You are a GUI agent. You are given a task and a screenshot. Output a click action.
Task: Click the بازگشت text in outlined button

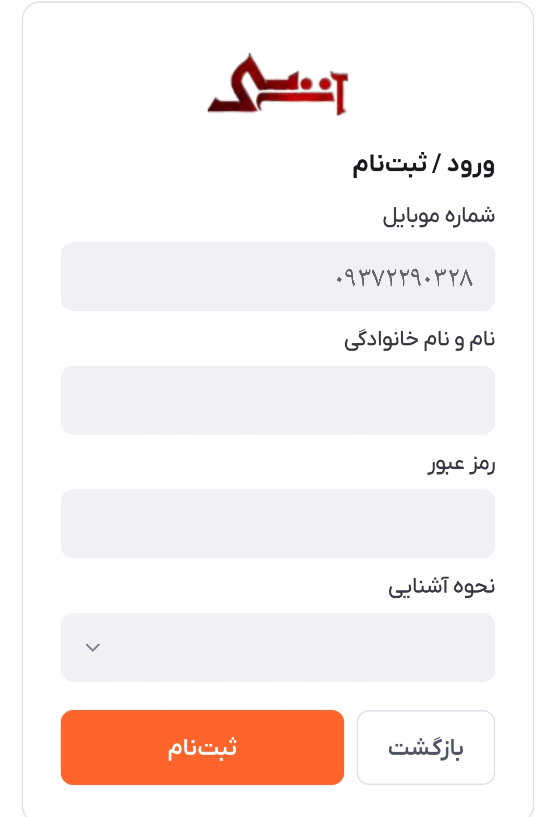426,748
